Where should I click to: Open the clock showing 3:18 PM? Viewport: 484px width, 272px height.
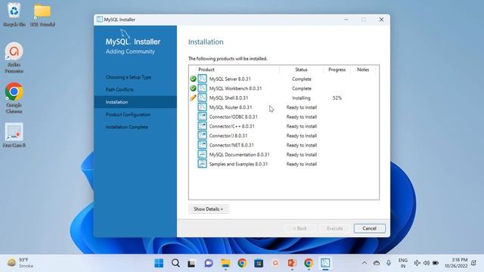(x=456, y=263)
